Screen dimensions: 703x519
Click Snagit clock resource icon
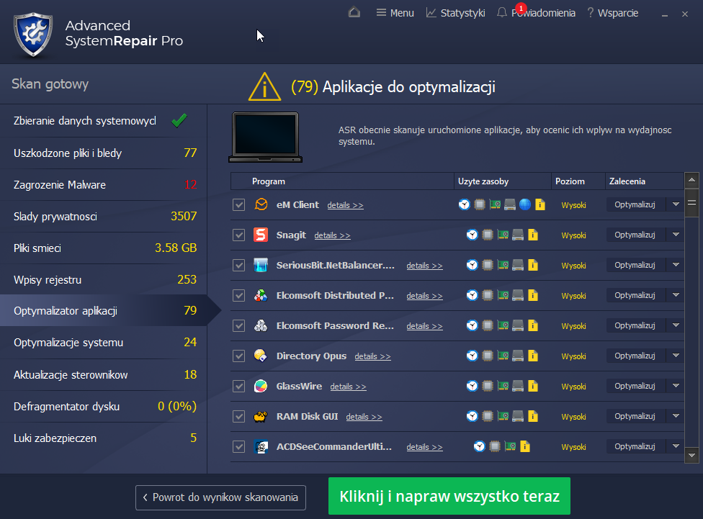pyautogui.click(x=472, y=235)
